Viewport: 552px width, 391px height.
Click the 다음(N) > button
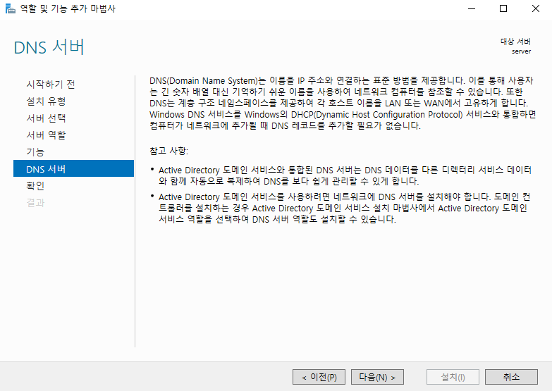[377, 377]
